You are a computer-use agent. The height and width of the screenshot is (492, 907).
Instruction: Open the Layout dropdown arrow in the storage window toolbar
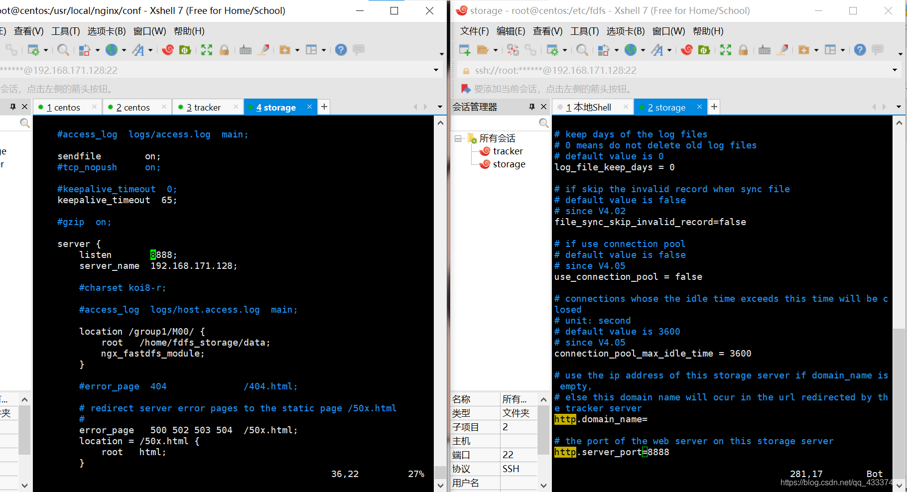[843, 50]
